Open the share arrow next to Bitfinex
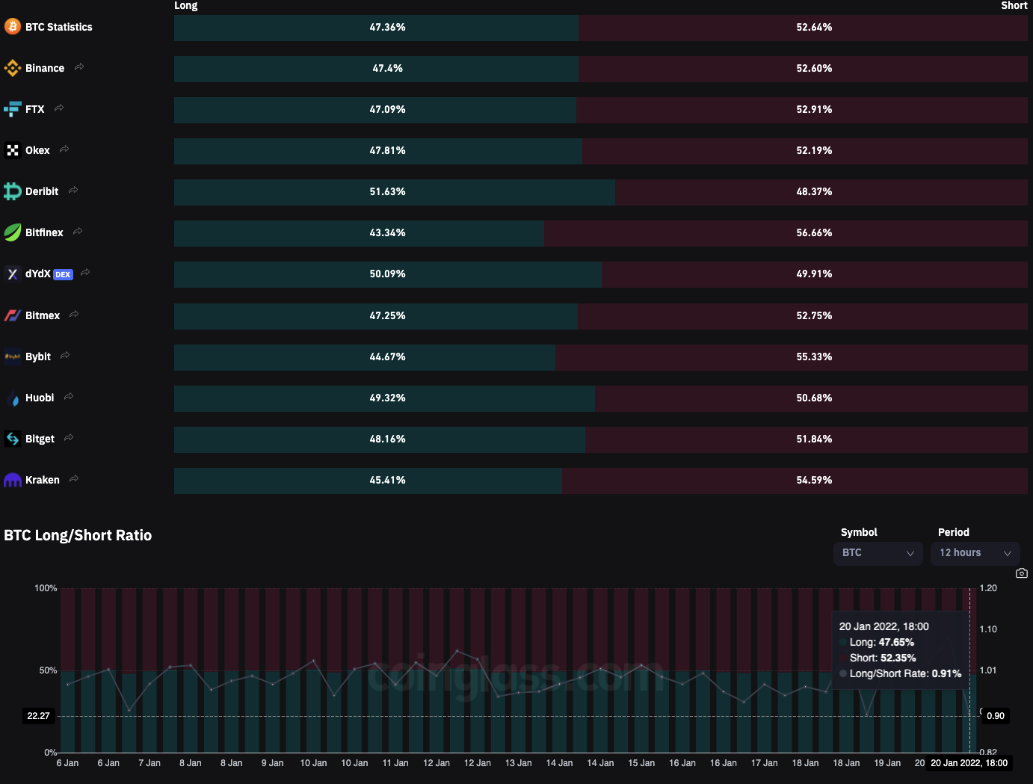Viewport: 1033px width, 784px height. (x=78, y=232)
